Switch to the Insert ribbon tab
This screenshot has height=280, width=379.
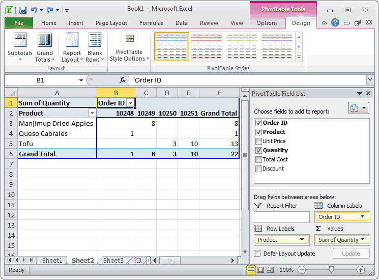point(76,23)
